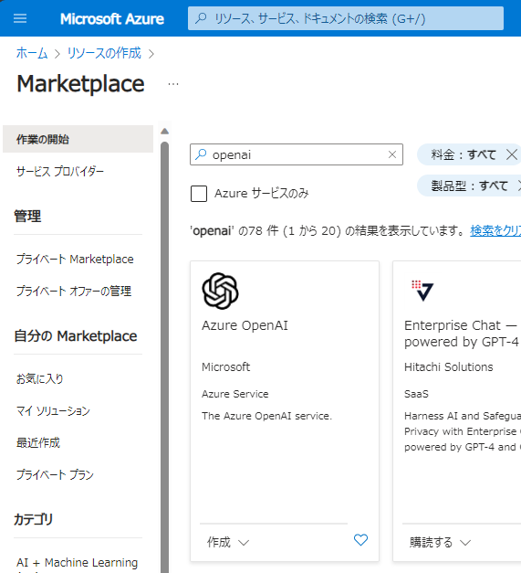The height and width of the screenshot is (573, 521).
Task: Click the scroll-up arrow of sidebar
Action: [x=165, y=132]
